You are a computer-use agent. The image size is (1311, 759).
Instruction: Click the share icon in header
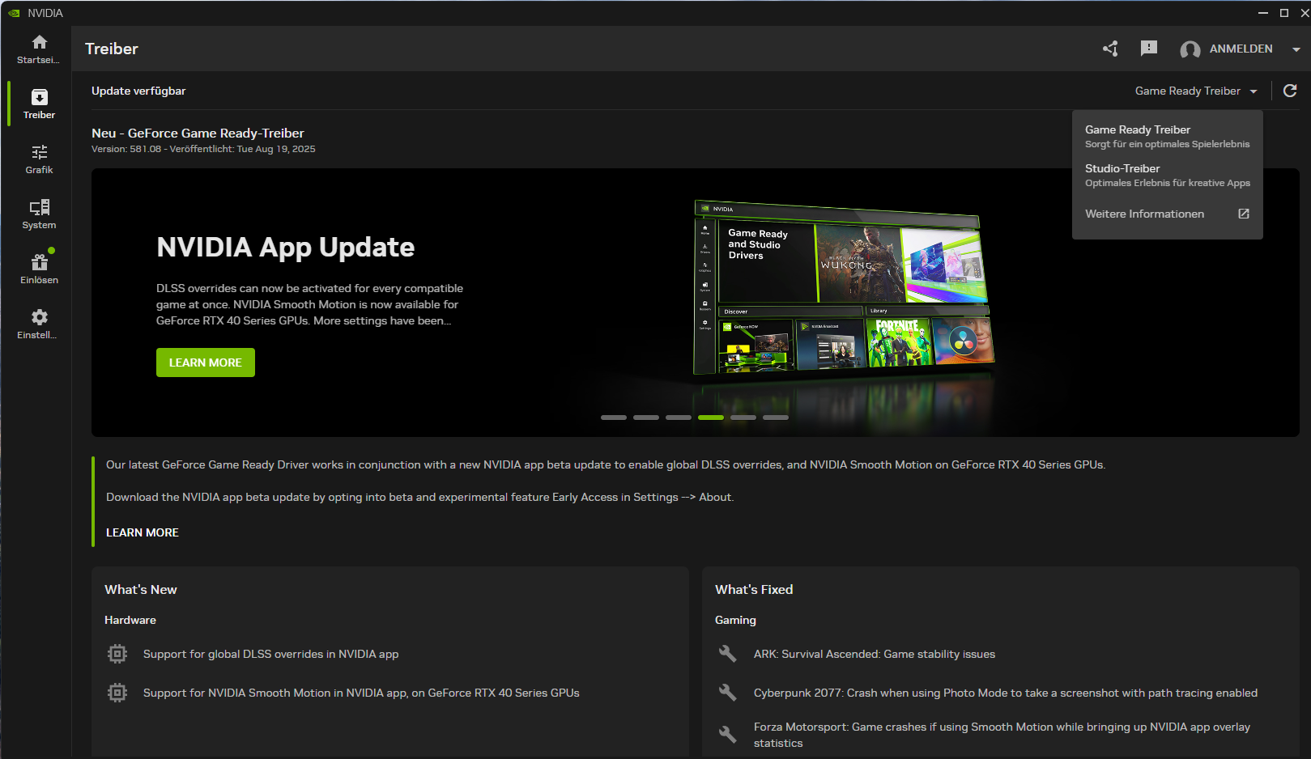pos(1110,49)
